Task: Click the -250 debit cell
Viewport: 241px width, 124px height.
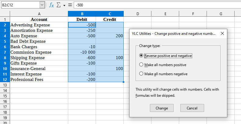Action: (x=82, y=30)
